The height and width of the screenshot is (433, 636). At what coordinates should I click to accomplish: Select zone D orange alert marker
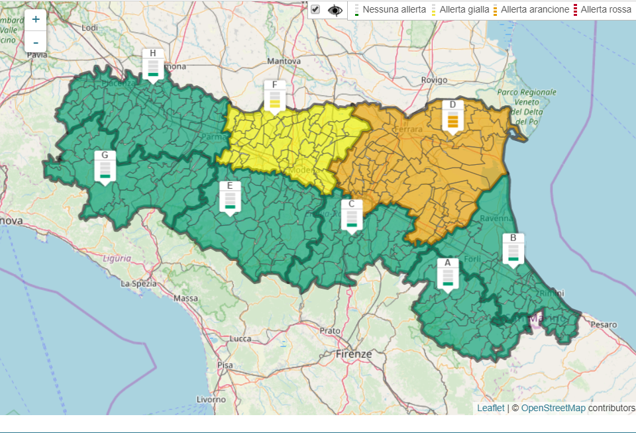pyautogui.click(x=452, y=117)
